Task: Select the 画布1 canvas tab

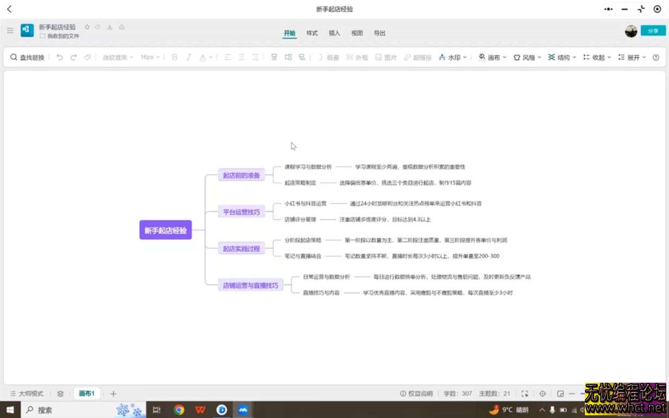Action: pyautogui.click(x=87, y=393)
